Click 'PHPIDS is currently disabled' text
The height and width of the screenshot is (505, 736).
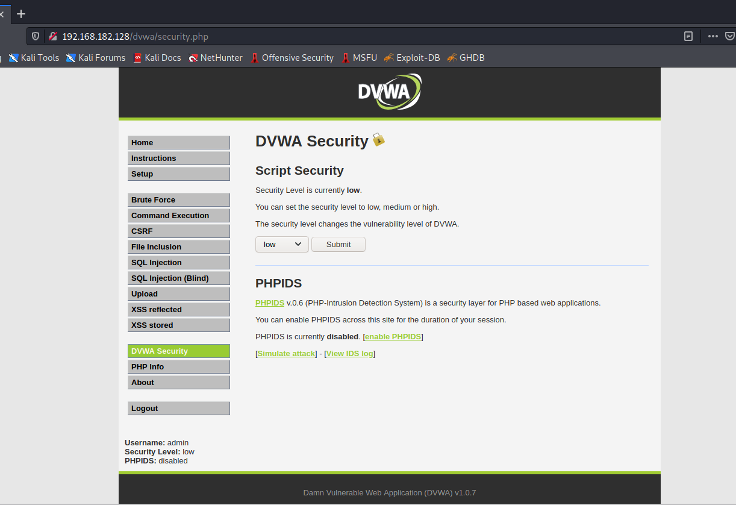[308, 336]
